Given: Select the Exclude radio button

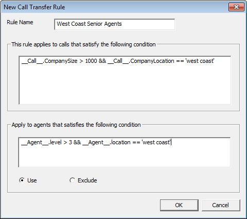Looking at the screenshot, I should tap(72, 180).
